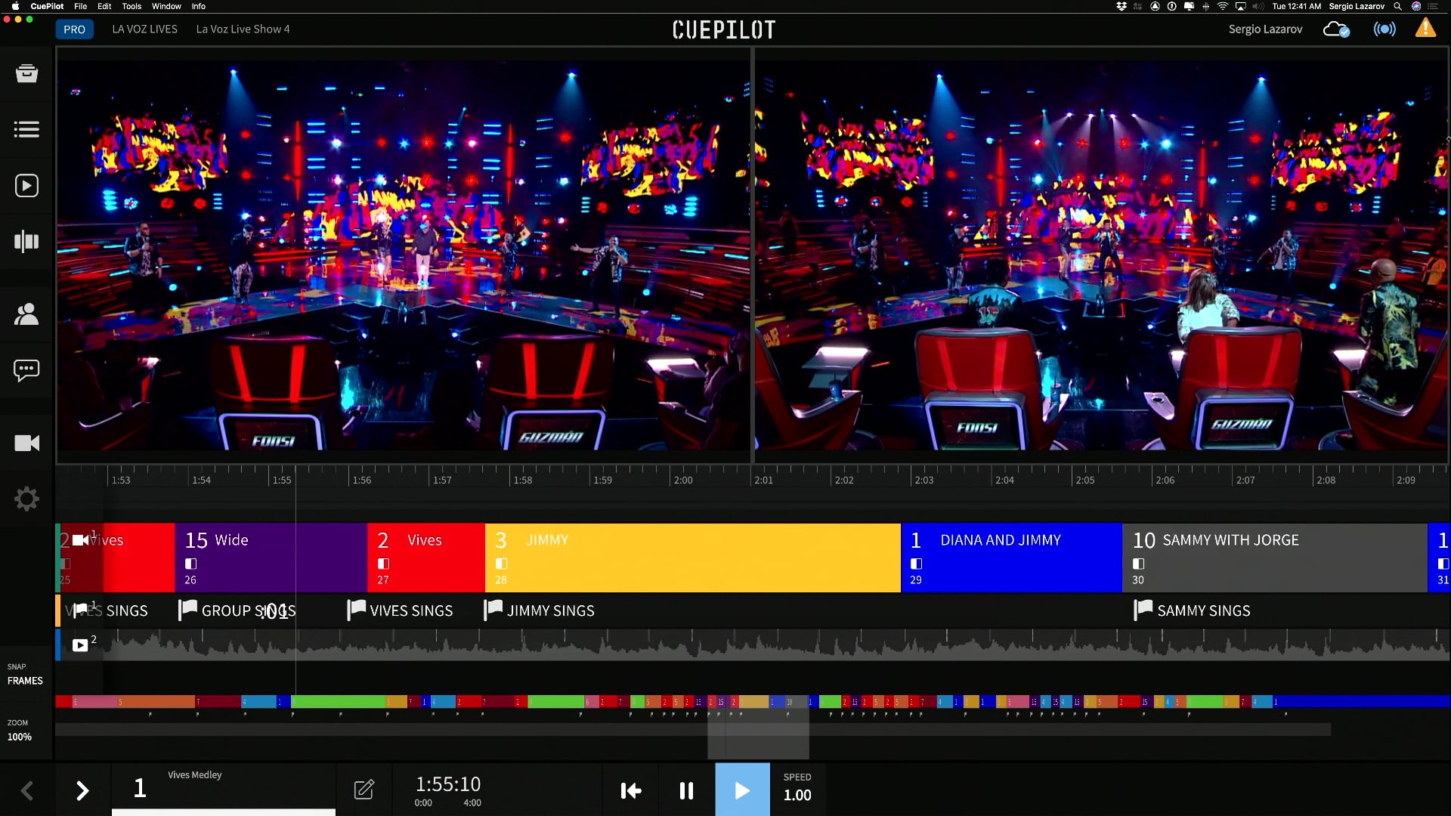This screenshot has height=816, width=1451.
Task: Toggle the half-square icon on cue 28
Action: point(502,564)
